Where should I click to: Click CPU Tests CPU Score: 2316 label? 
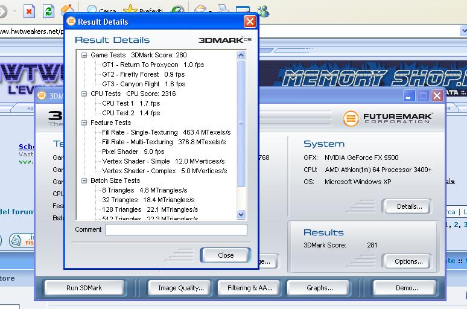(x=133, y=94)
